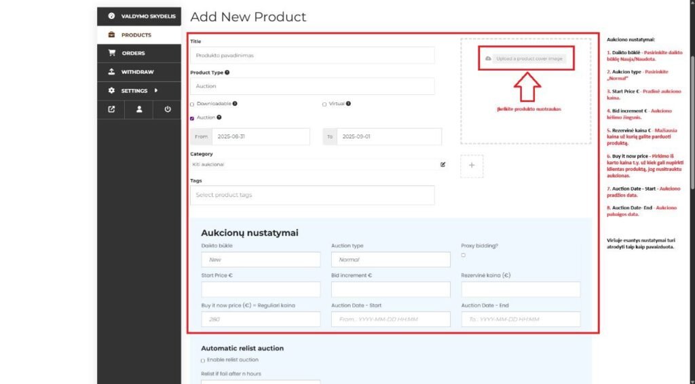Enable the Downloadable checkbox
The height and width of the screenshot is (384, 695).
coord(192,104)
